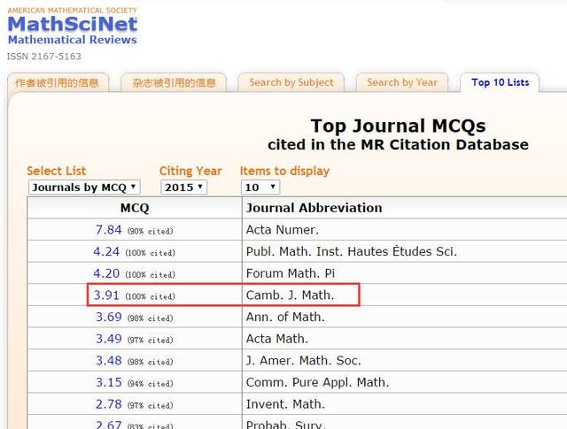Open the 作者被引用的信息 tab
The width and height of the screenshot is (567, 429).
[x=57, y=82]
